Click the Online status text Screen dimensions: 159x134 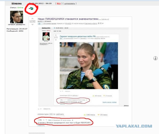20,8
